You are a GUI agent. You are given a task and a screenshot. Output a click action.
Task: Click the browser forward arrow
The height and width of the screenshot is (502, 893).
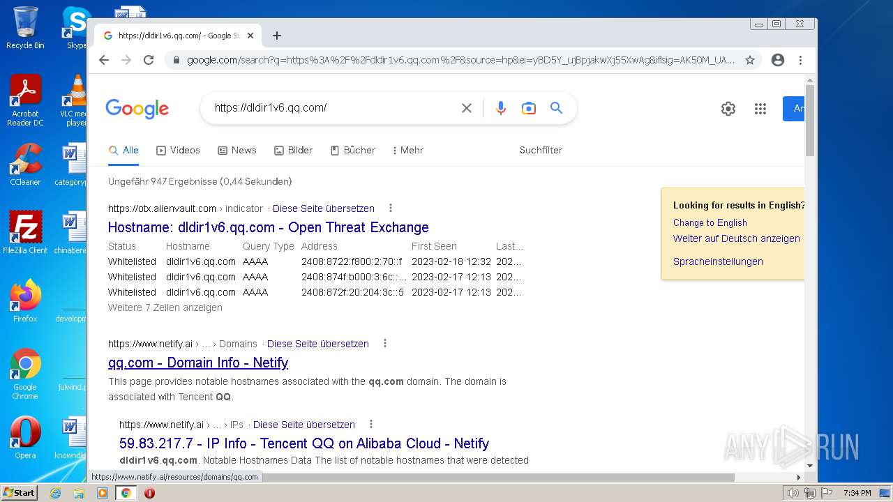(x=126, y=60)
